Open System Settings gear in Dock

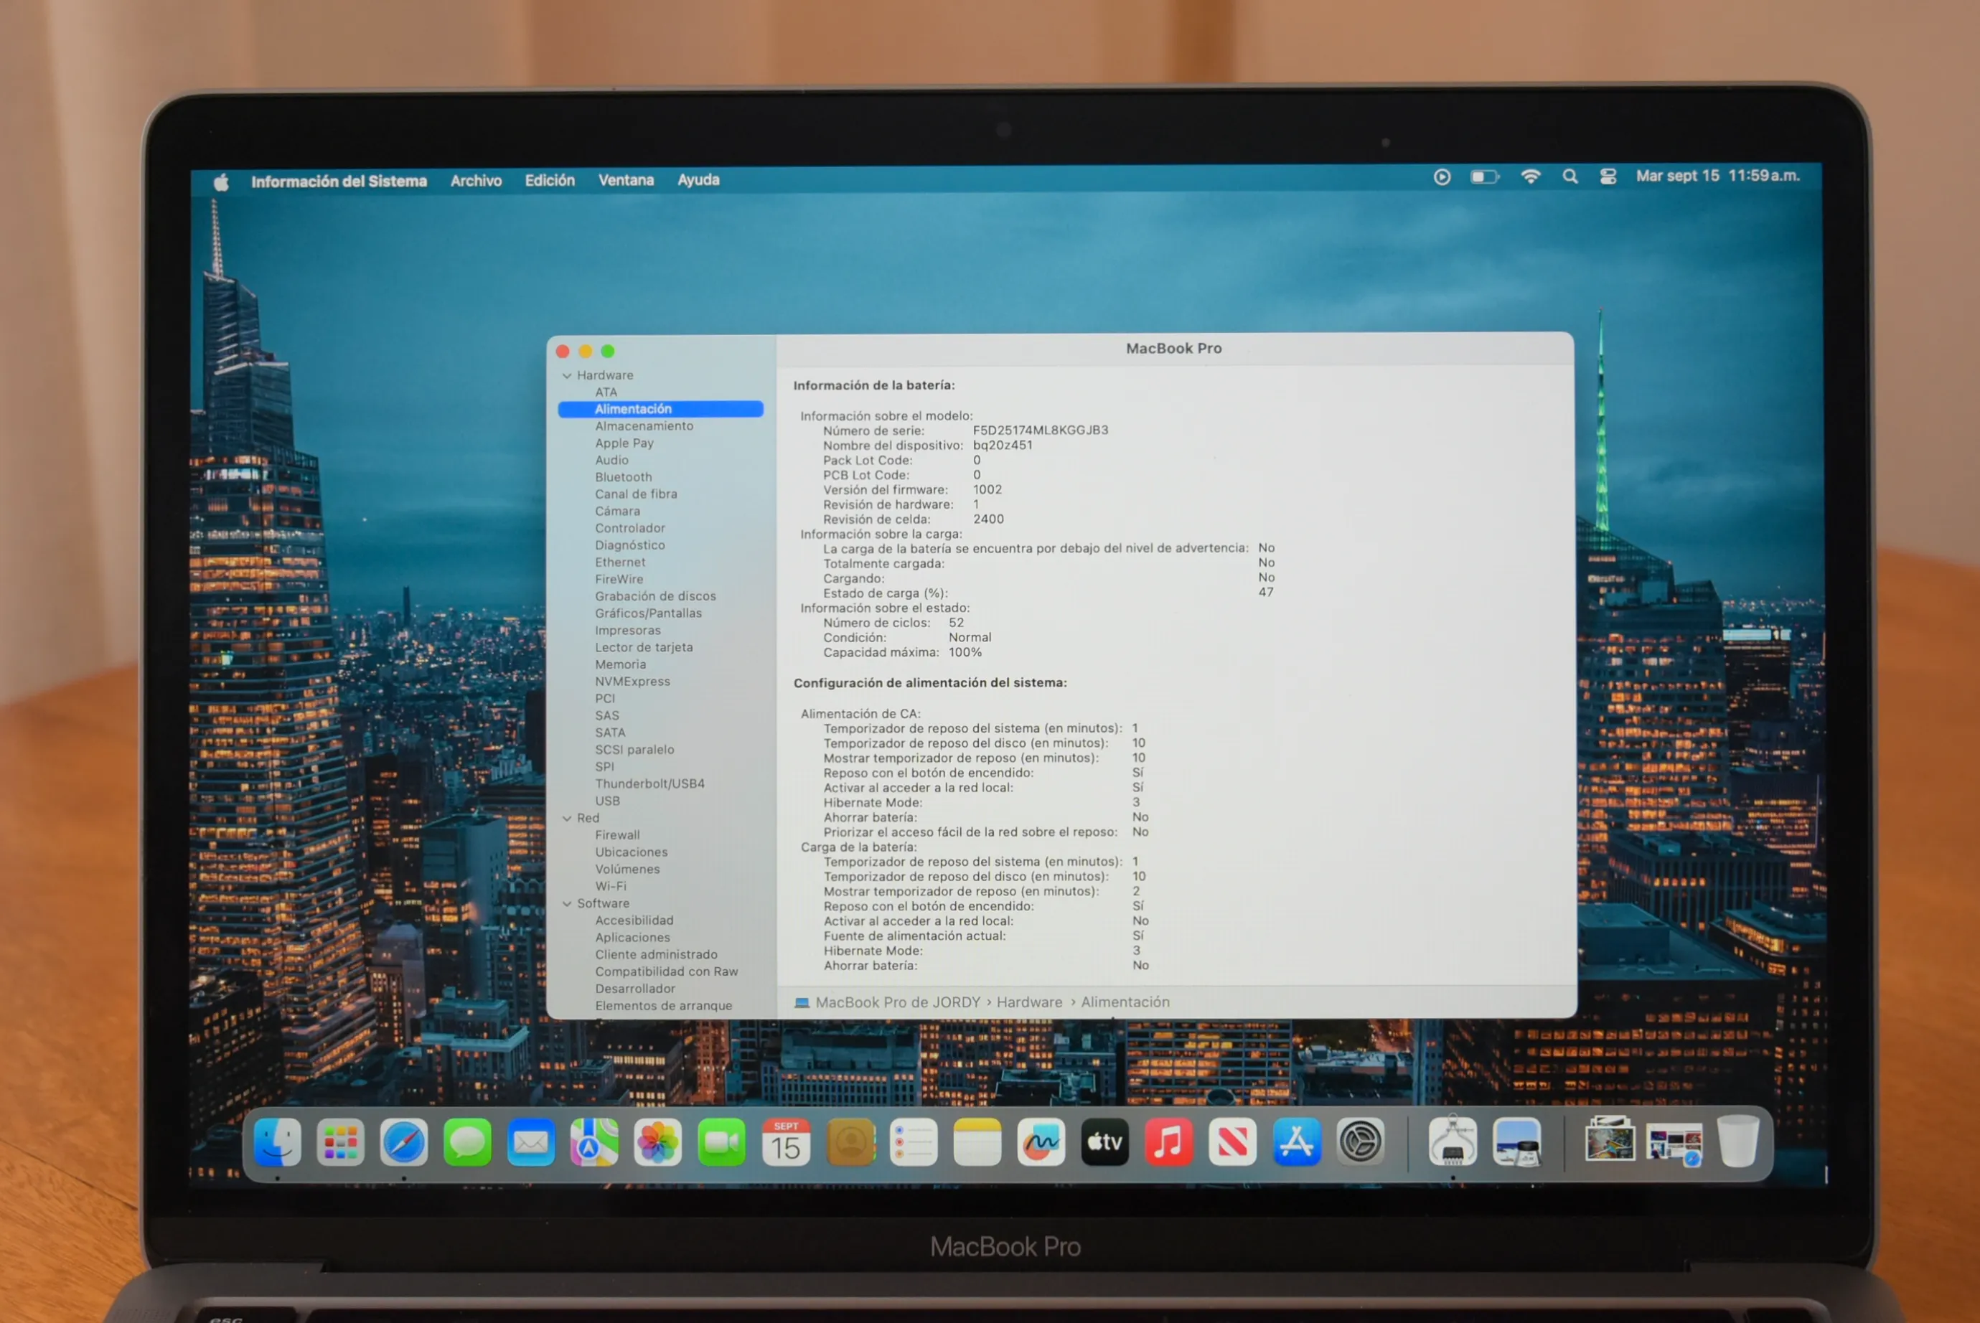[1361, 1142]
